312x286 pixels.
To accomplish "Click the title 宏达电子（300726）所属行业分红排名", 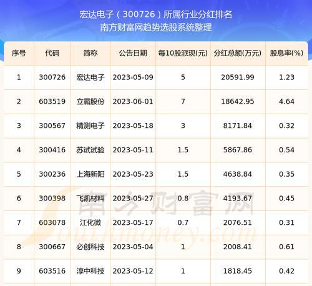I will 156,14.
